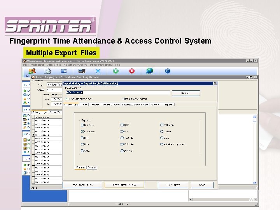This screenshot has height=210, width=280.
Task: Click Load Export Options button
Action: point(82,185)
